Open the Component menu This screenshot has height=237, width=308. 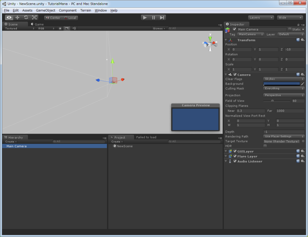(68, 11)
